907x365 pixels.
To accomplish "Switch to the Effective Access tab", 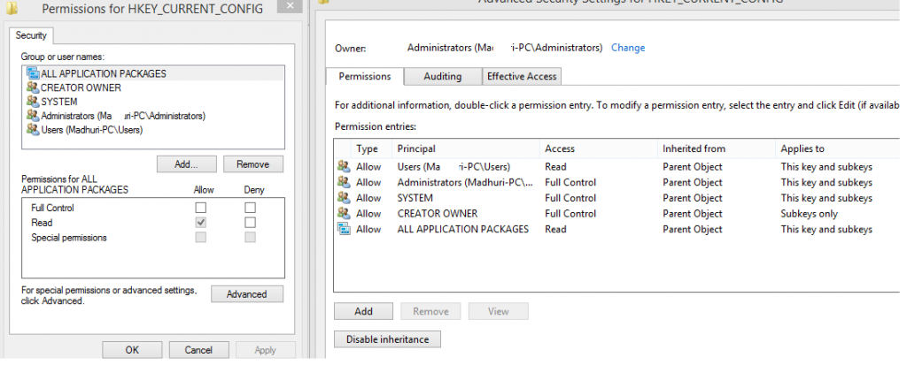I will point(522,76).
